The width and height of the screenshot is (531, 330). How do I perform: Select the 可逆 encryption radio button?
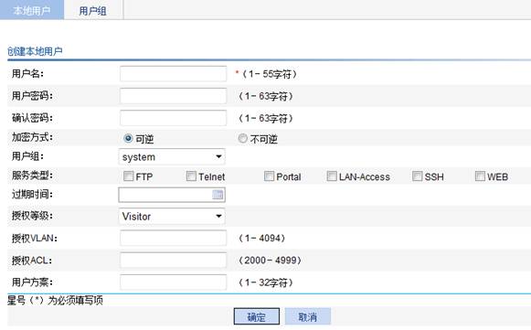128,138
